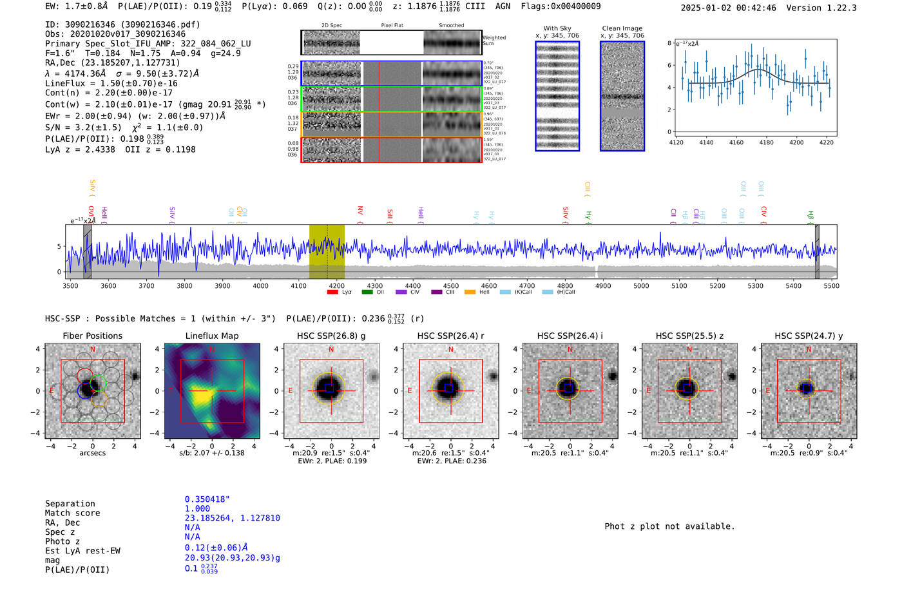Click the yellow highlighted band in spectrum

327,251
